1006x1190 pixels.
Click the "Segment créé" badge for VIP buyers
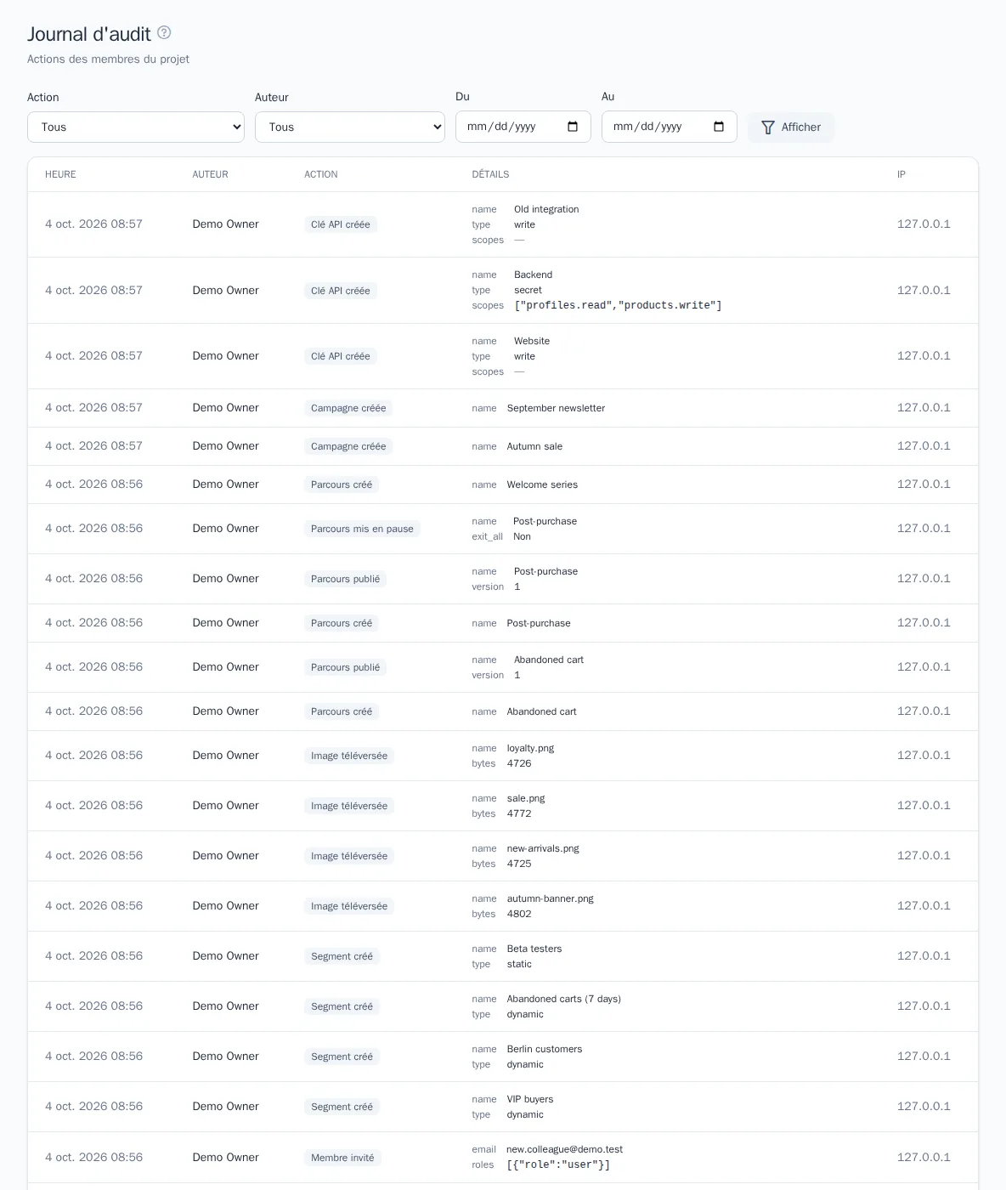[342, 1107]
